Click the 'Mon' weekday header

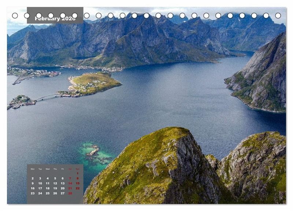33,169
